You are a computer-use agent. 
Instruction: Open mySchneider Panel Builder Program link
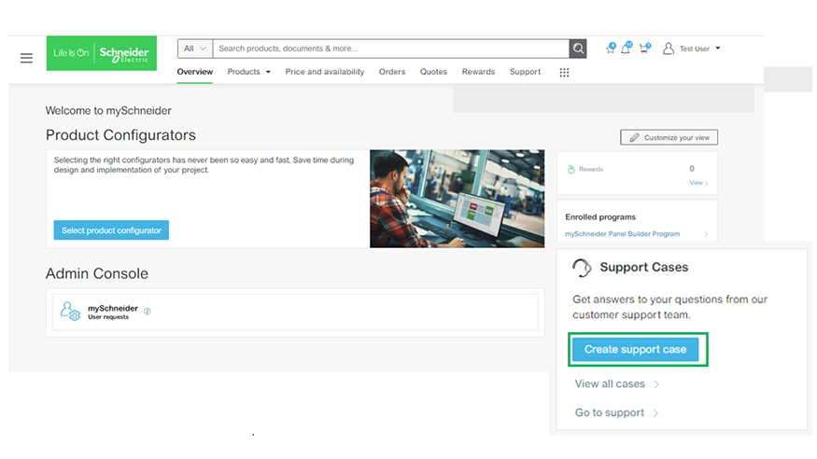click(x=622, y=234)
